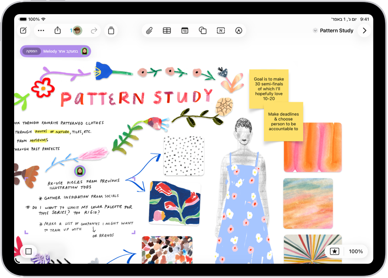
Task: Tap Melody's avatar in the follow banner
Action: (x=84, y=51)
